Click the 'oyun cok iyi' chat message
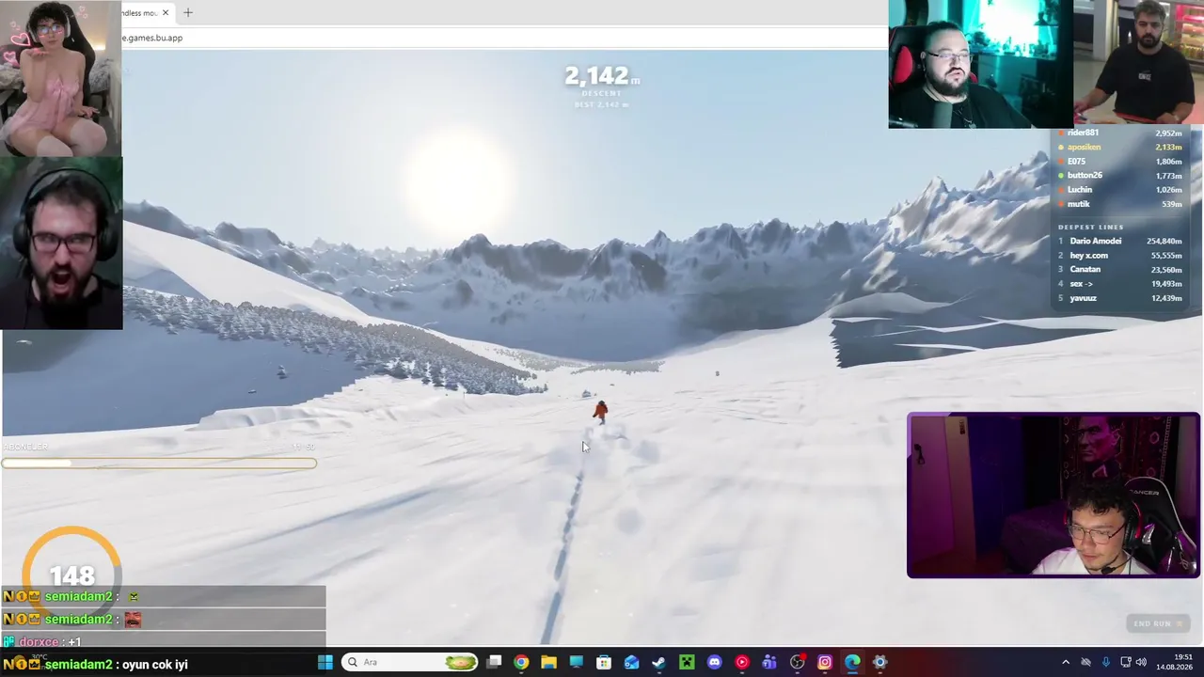 pyautogui.click(x=94, y=665)
